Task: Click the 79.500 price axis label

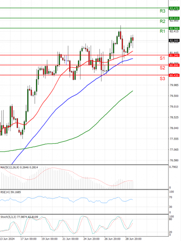Action: (174, 96)
